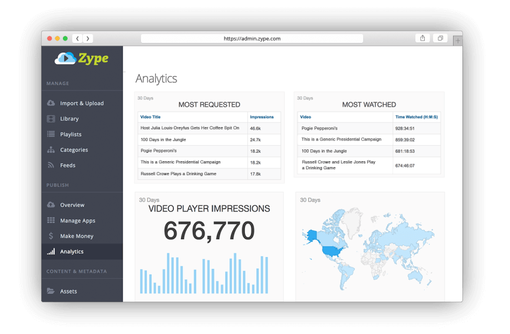This screenshot has width=510, height=334.
Task: Click the Library film icon
Action: click(x=51, y=119)
